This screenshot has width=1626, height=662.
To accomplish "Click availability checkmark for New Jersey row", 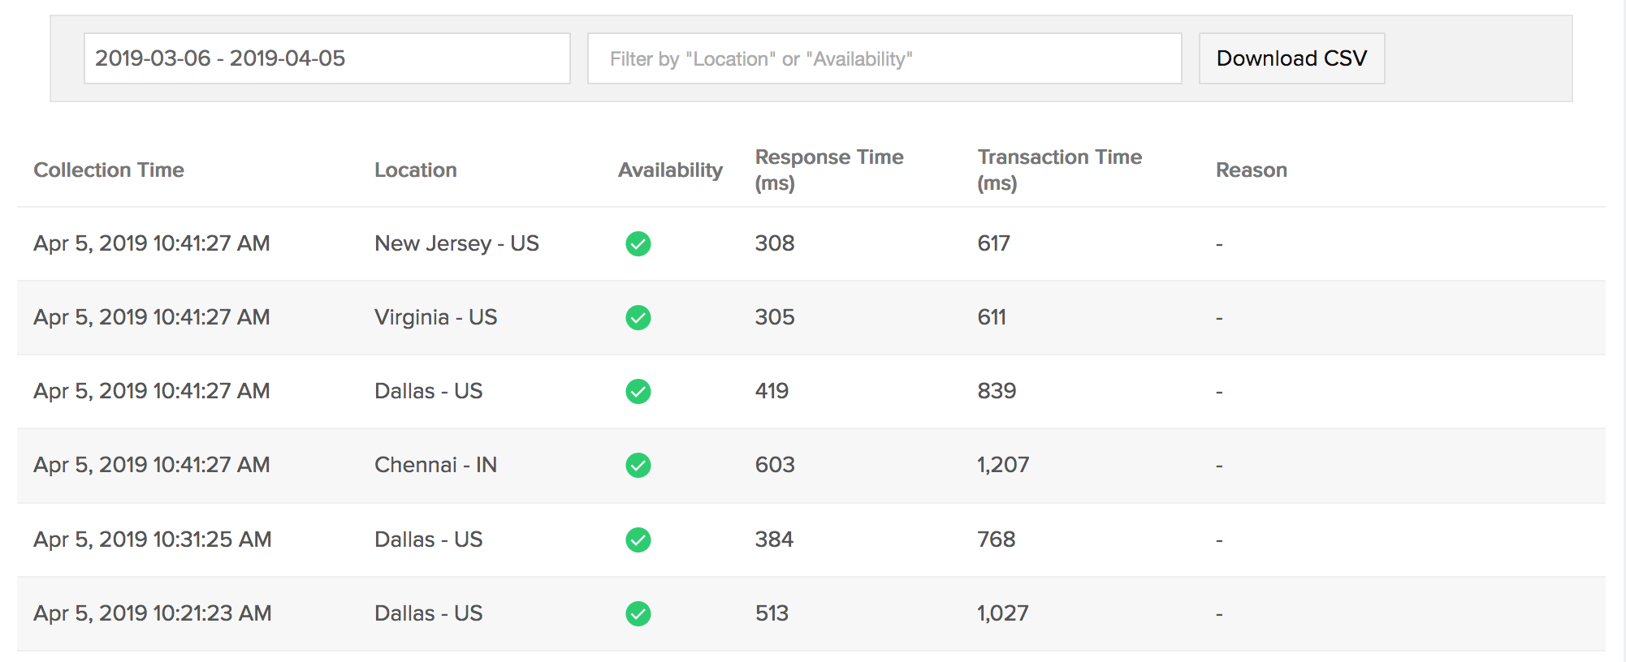I will [x=638, y=243].
